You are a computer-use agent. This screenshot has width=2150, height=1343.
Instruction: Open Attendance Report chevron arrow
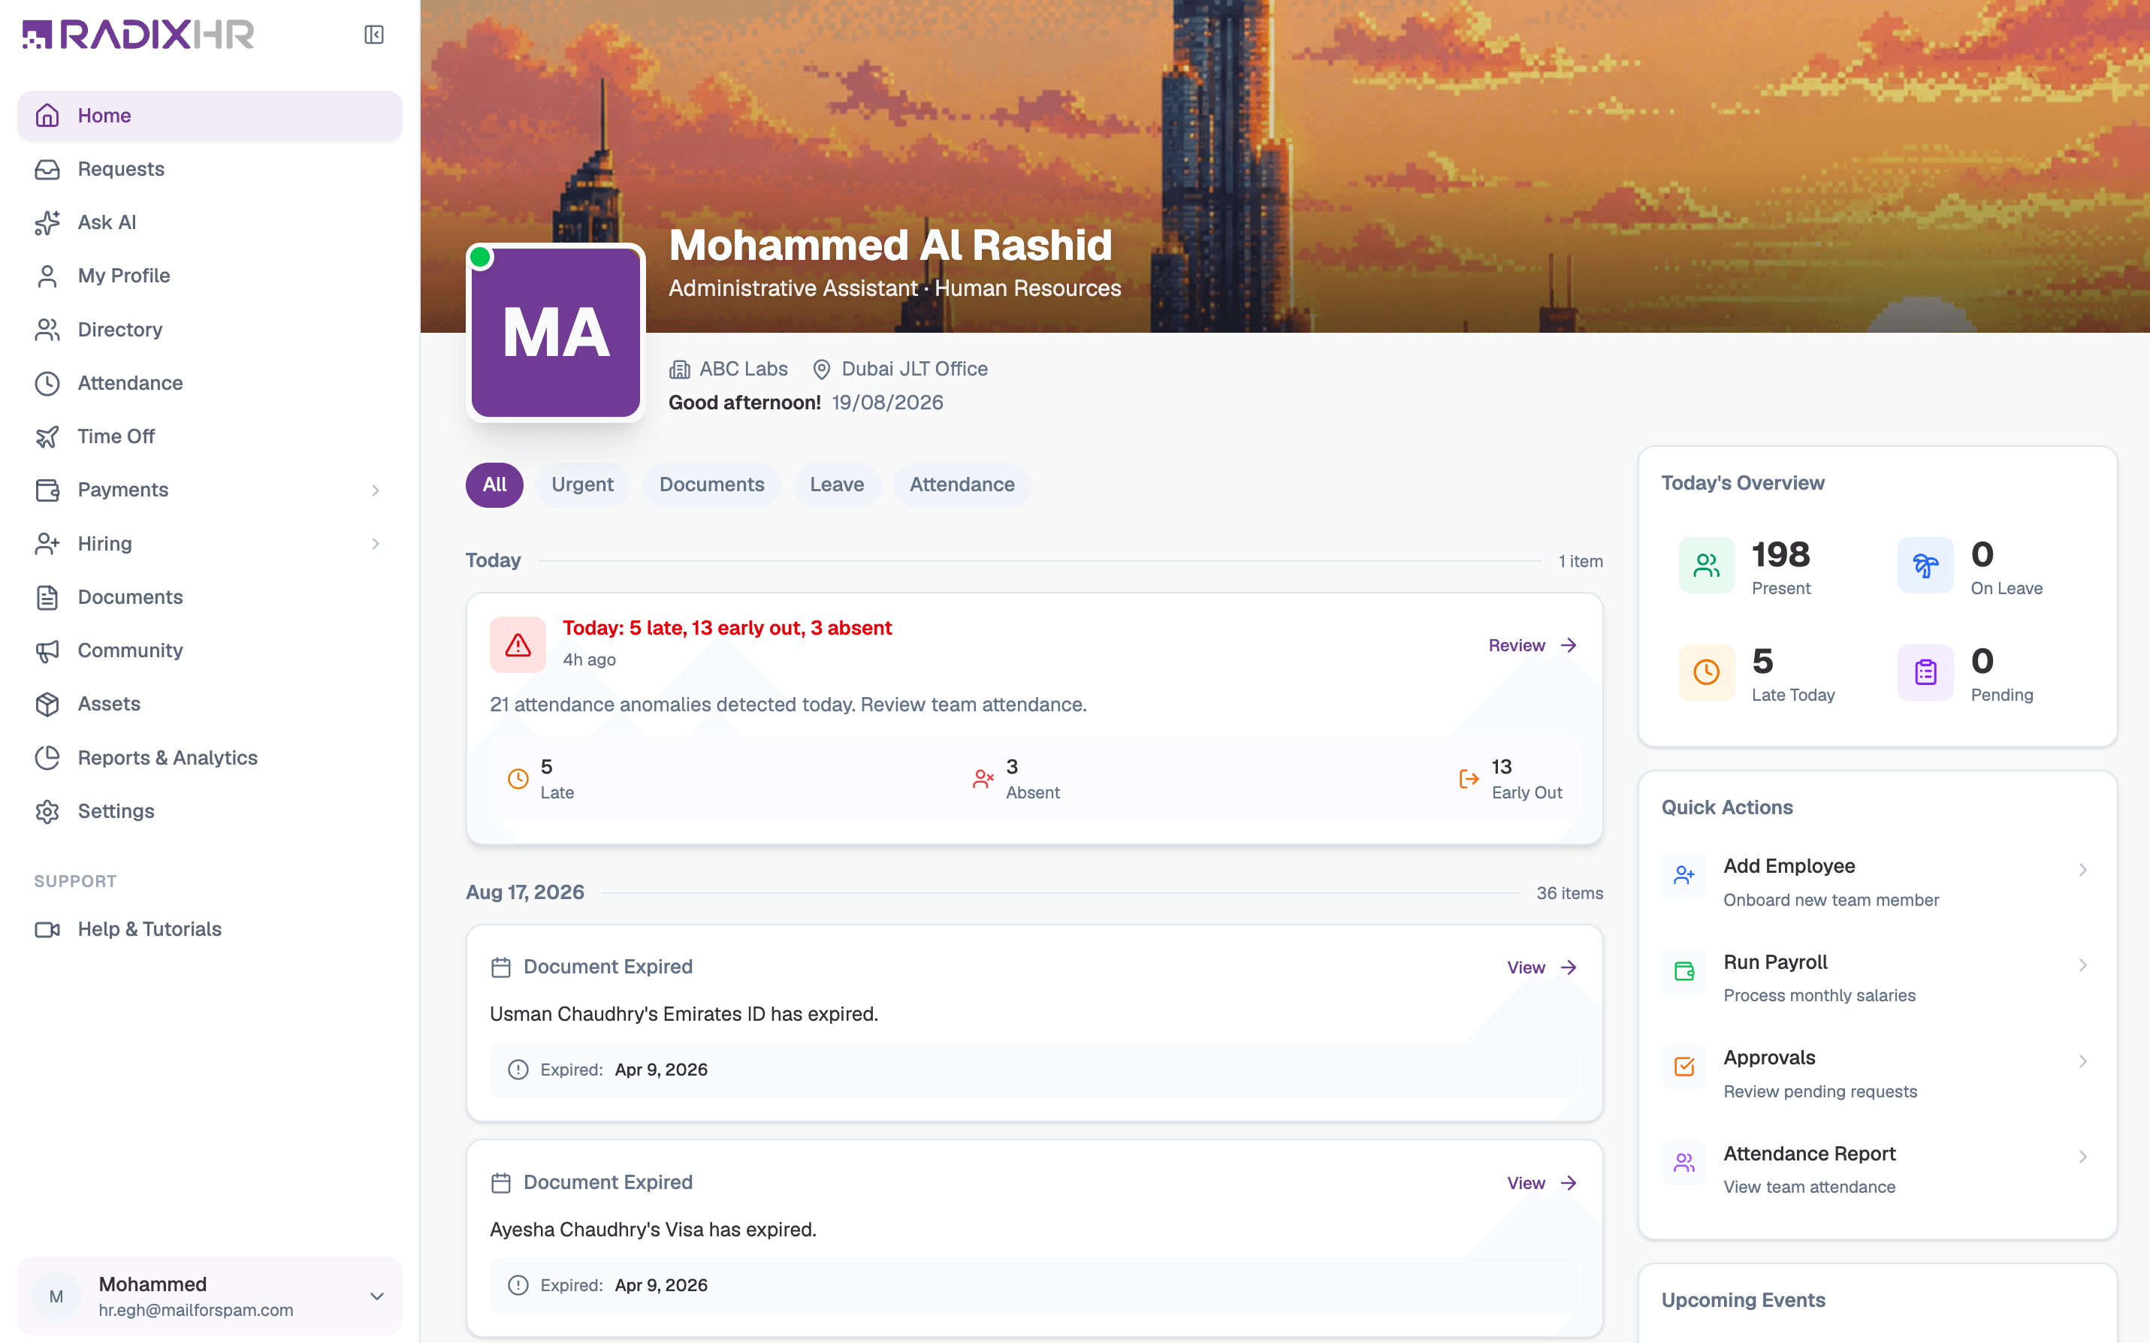(2082, 1157)
